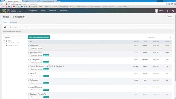176x99 pixels.
Task: Expand the Twitter Bootstrap 3 package row
Action: tap(29, 67)
